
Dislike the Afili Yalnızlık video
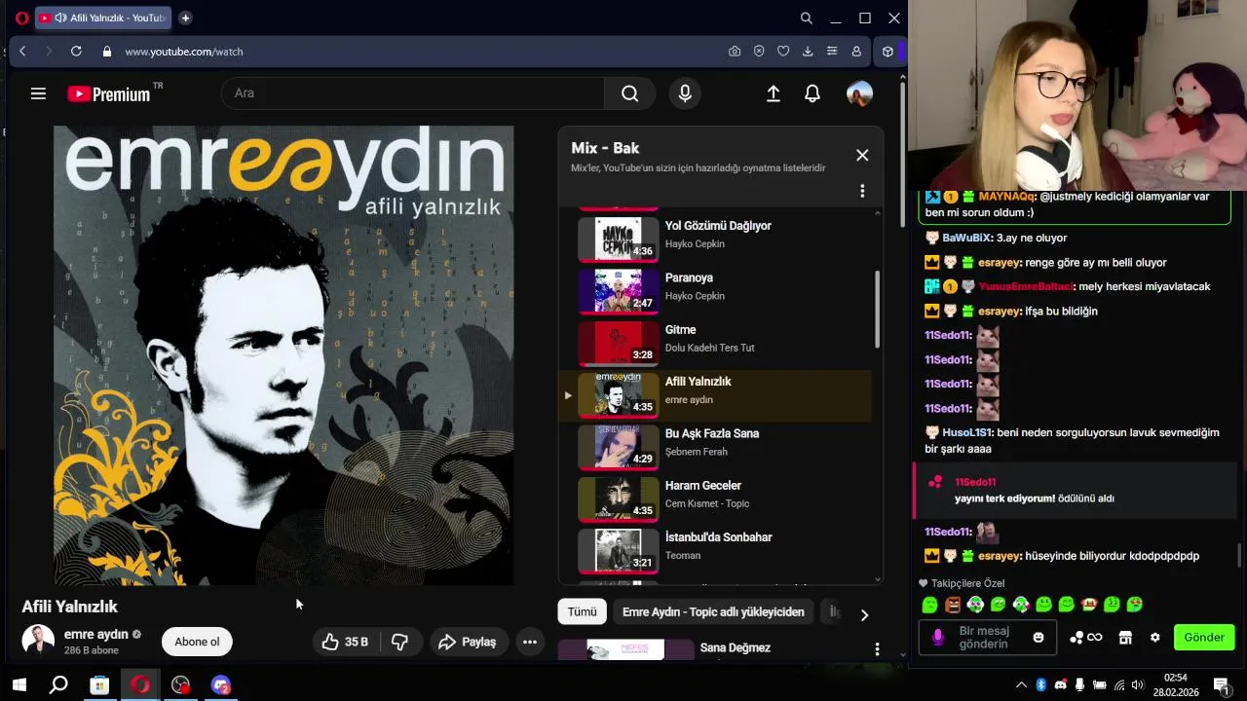pyautogui.click(x=399, y=642)
